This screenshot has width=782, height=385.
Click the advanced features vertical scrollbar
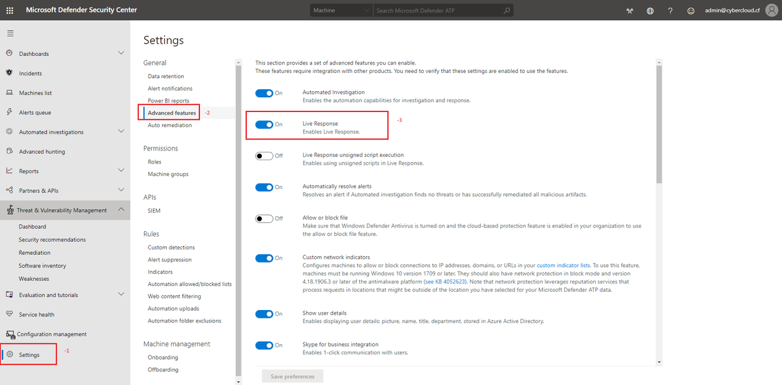click(x=659, y=124)
